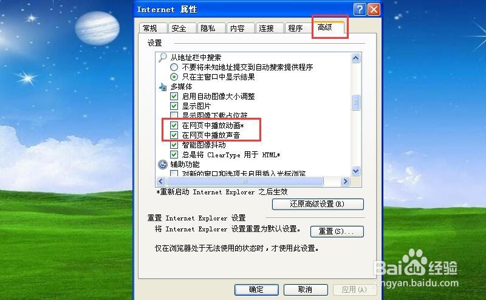The image size is (486, 300).
Task: Click the 还原高级设置(R) button
Action: (x=318, y=204)
